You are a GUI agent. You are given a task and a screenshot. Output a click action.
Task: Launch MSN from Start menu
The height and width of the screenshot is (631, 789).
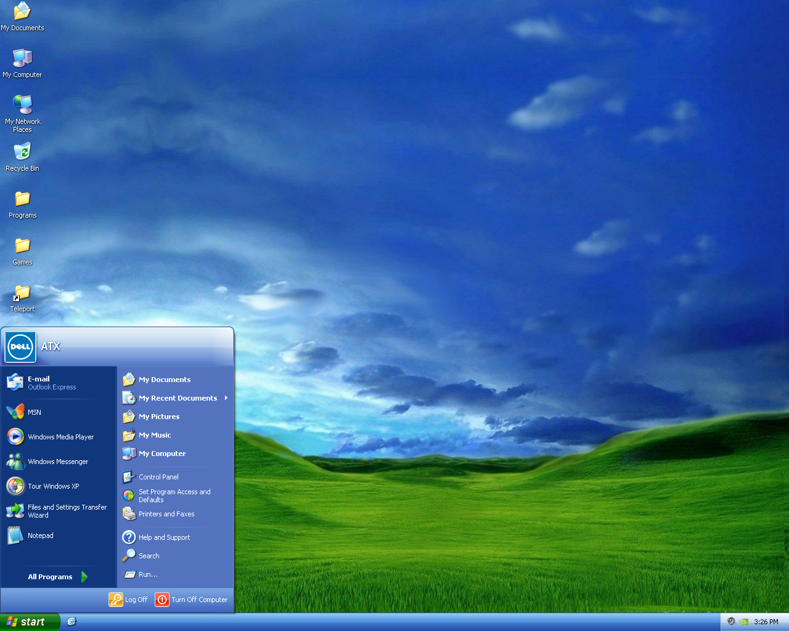(x=59, y=412)
